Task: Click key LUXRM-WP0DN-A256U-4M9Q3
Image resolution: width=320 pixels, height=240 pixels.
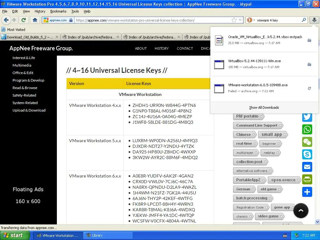Action: point(165,141)
